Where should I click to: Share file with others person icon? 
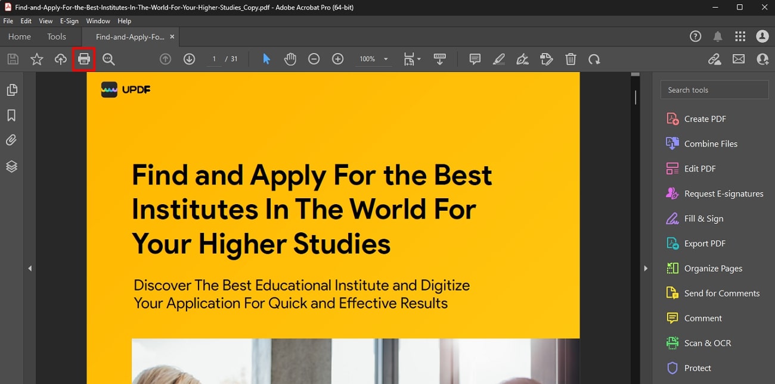(x=762, y=59)
